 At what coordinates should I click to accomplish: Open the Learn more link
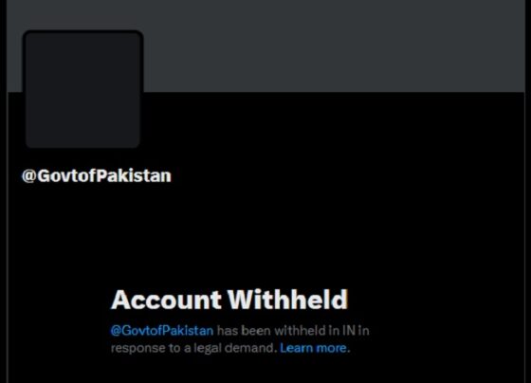point(313,348)
